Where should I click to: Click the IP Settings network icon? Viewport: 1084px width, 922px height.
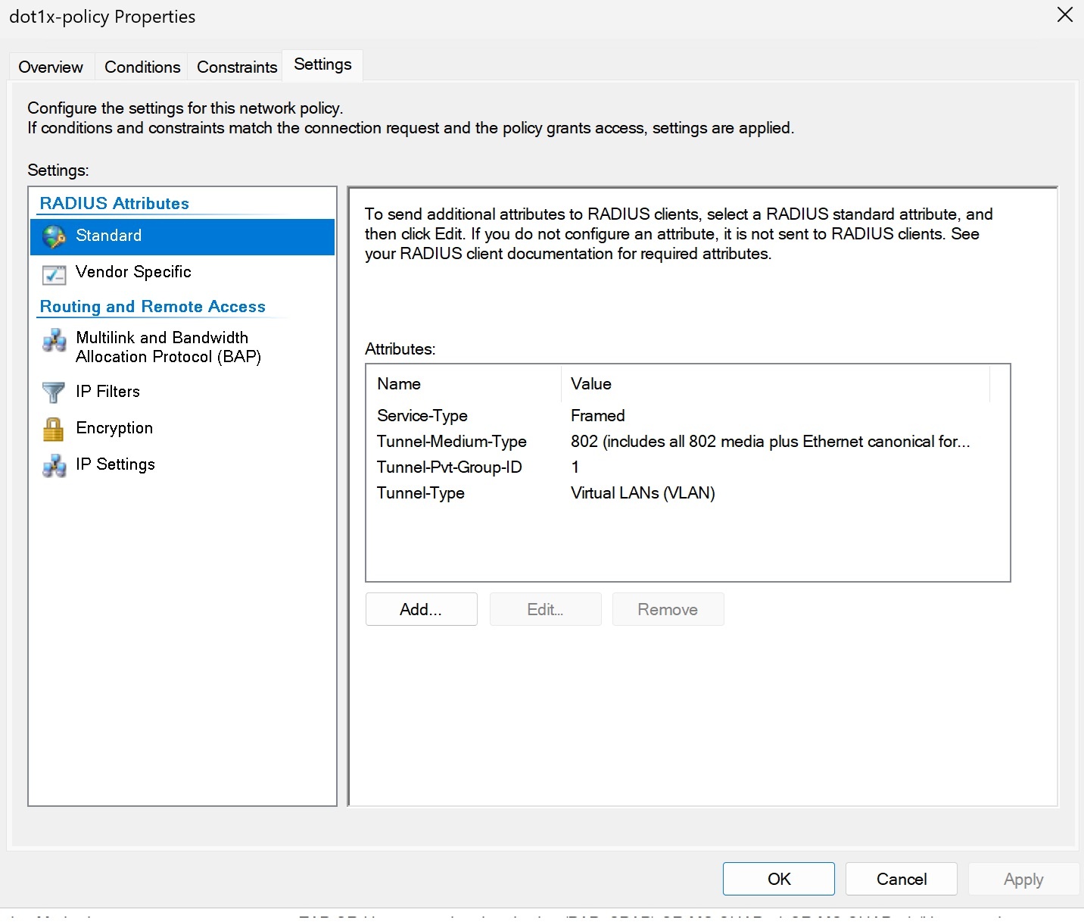(x=55, y=465)
